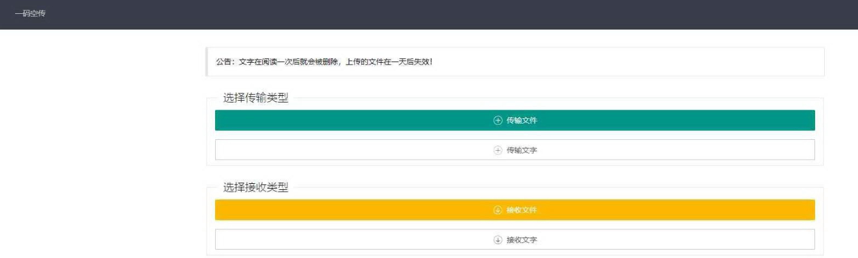Click the 传输文字 button
The width and height of the screenshot is (858, 258).
pyautogui.click(x=515, y=149)
